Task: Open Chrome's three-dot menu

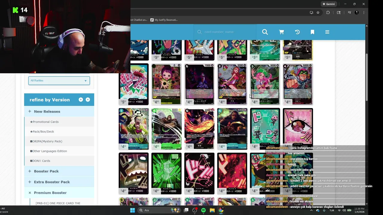Action: click(x=364, y=13)
